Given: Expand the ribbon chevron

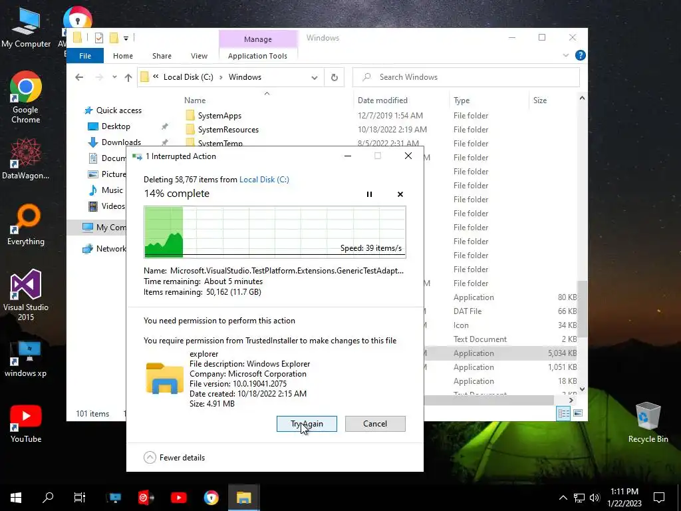Looking at the screenshot, I should [565, 56].
